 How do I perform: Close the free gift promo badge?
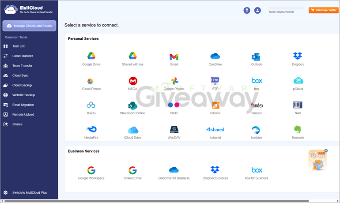pyautogui.click(x=326, y=150)
